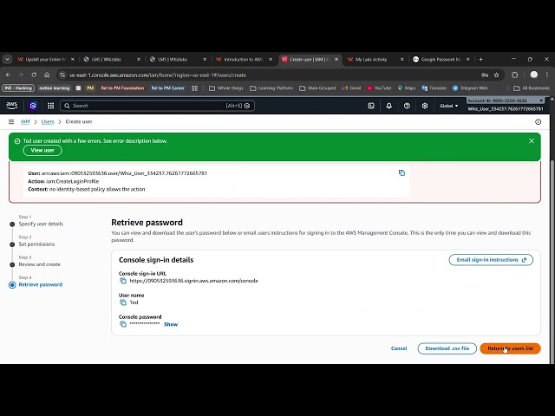Bookmark this page with the star

[497, 75]
